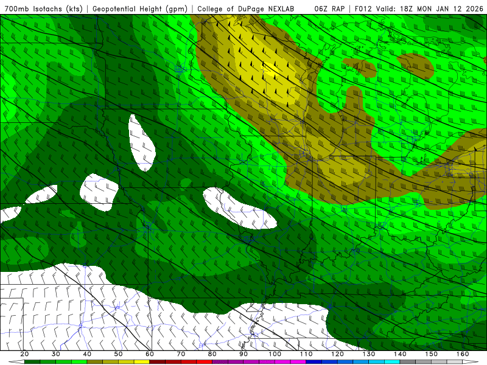
Task: Click the '20' color bar label
Action: (24, 354)
